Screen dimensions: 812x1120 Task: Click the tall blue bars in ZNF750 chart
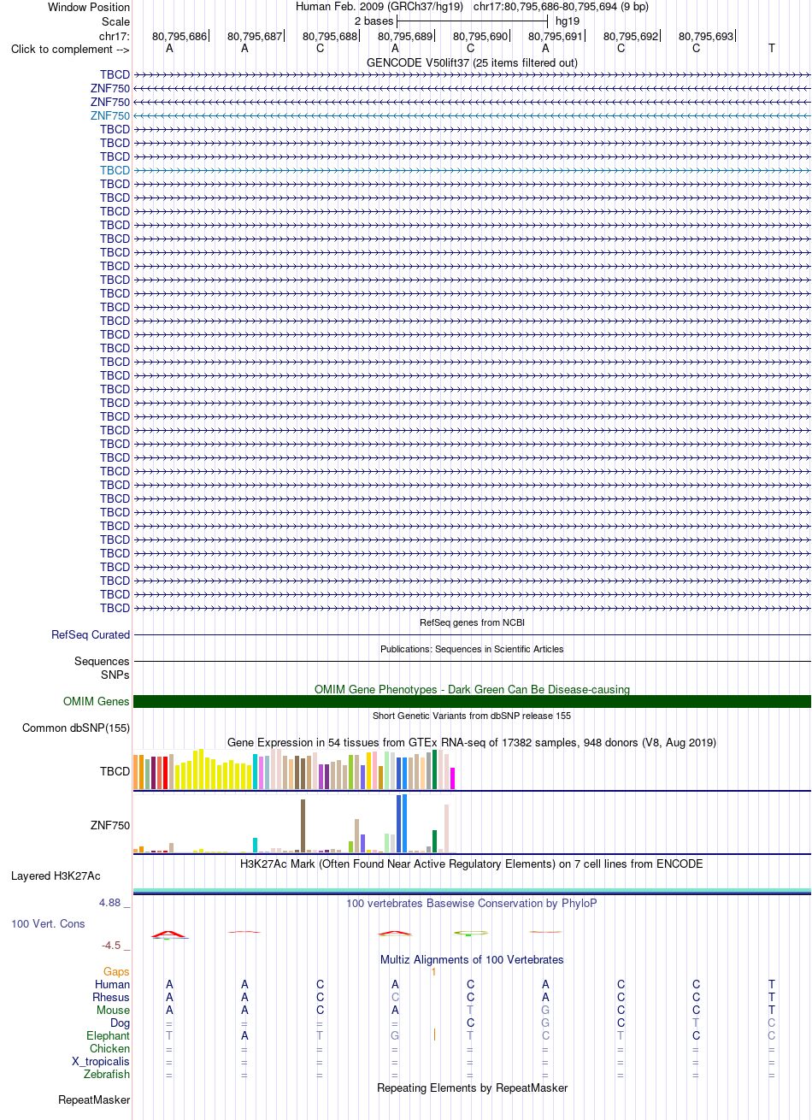402,823
